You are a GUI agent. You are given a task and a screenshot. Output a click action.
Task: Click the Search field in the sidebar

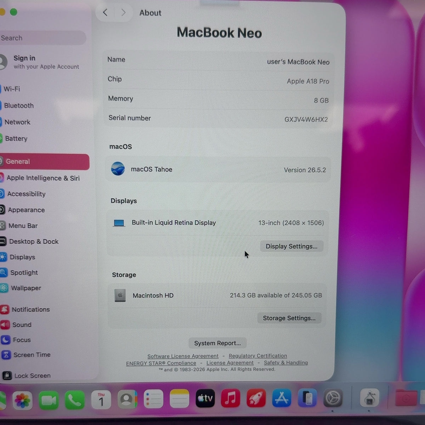click(x=42, y=38)
